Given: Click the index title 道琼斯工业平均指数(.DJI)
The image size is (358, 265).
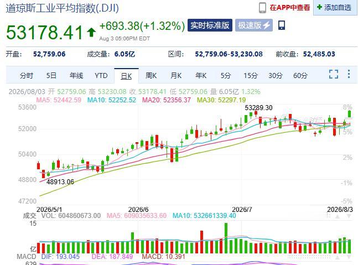Looking at the screenshot, I should click(x=62, y=8).
